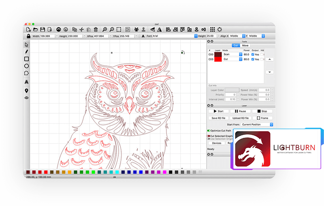Screen dimensions: 324x206
Task: Toggle the Optimize Cut Path switch
Action: pyautogui.click(x=209, y=130)
